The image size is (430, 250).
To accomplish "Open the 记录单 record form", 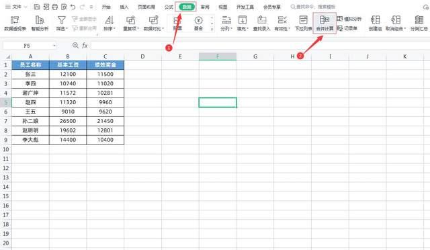I will point(347,28).
